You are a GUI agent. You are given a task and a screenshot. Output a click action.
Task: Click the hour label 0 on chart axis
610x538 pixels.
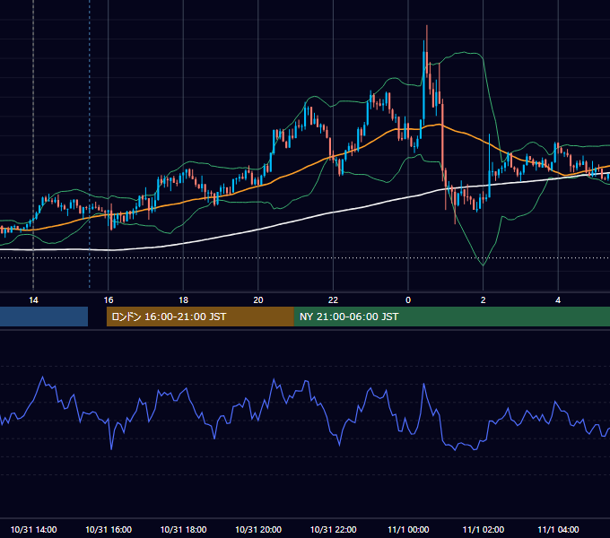pos(408,300)
